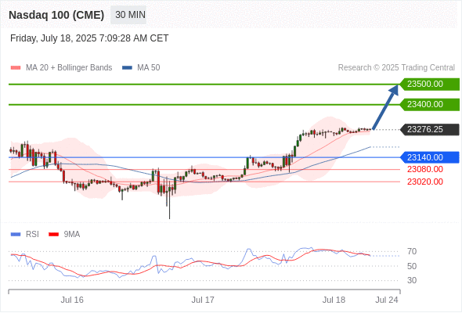Click the Jul 17 date axis label
The width and height of the screenshot is (462, 313).
click(203, 300)
